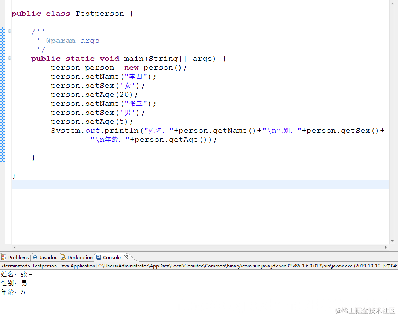Click the line person.setSex('男')

pos(97,113)
